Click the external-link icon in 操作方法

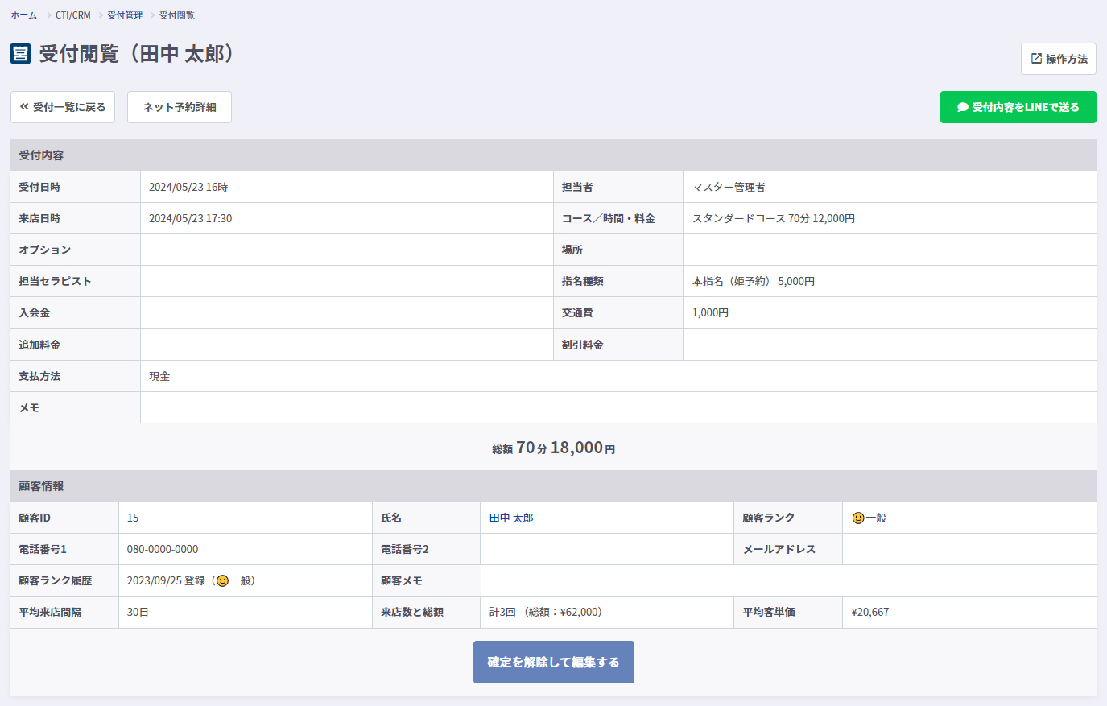point(1036,59)
